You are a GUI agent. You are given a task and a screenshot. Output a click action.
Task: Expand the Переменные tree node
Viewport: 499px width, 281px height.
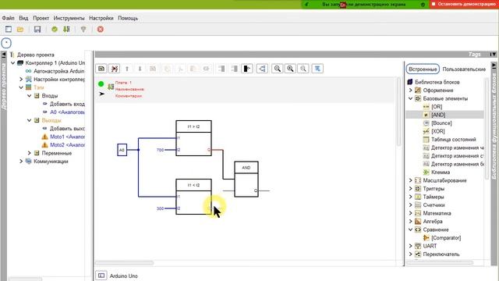(30, 153)
